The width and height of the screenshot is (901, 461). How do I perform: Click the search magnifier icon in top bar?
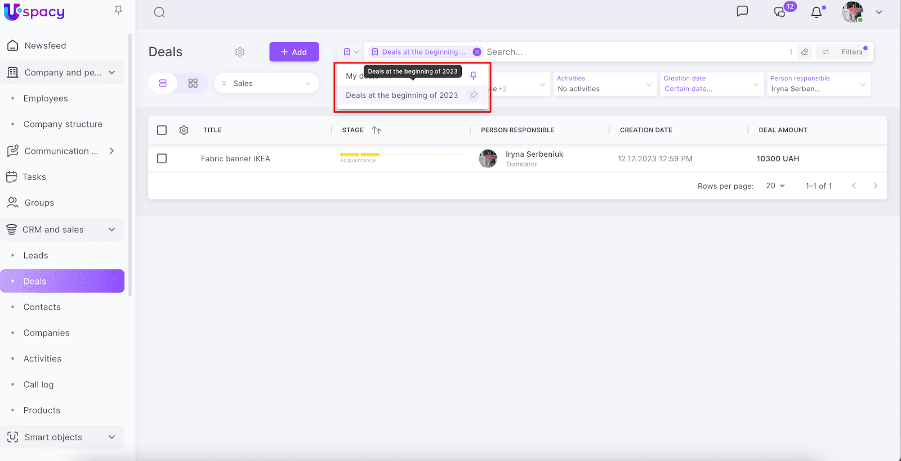click(159, 12)
